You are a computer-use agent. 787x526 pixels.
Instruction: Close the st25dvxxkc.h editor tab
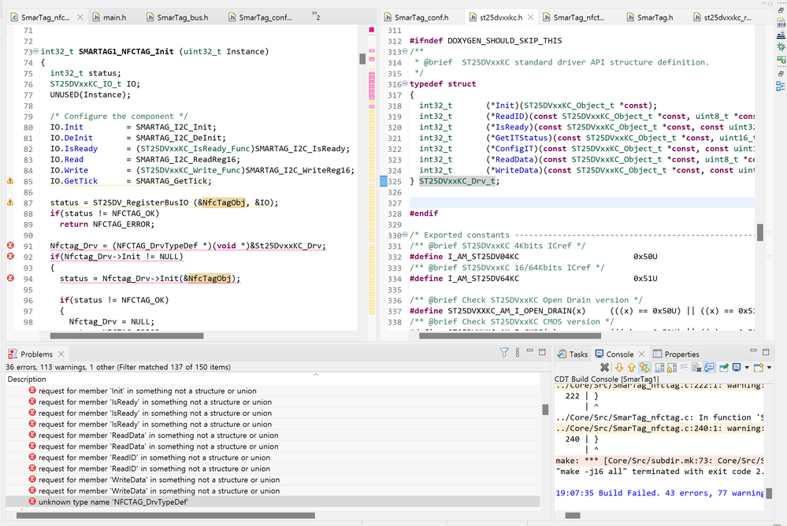tap(531, 17)
